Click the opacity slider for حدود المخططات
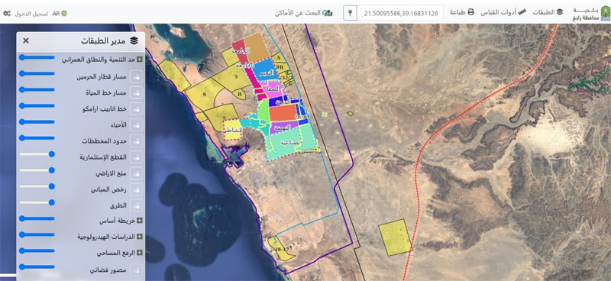 (37, 138)
